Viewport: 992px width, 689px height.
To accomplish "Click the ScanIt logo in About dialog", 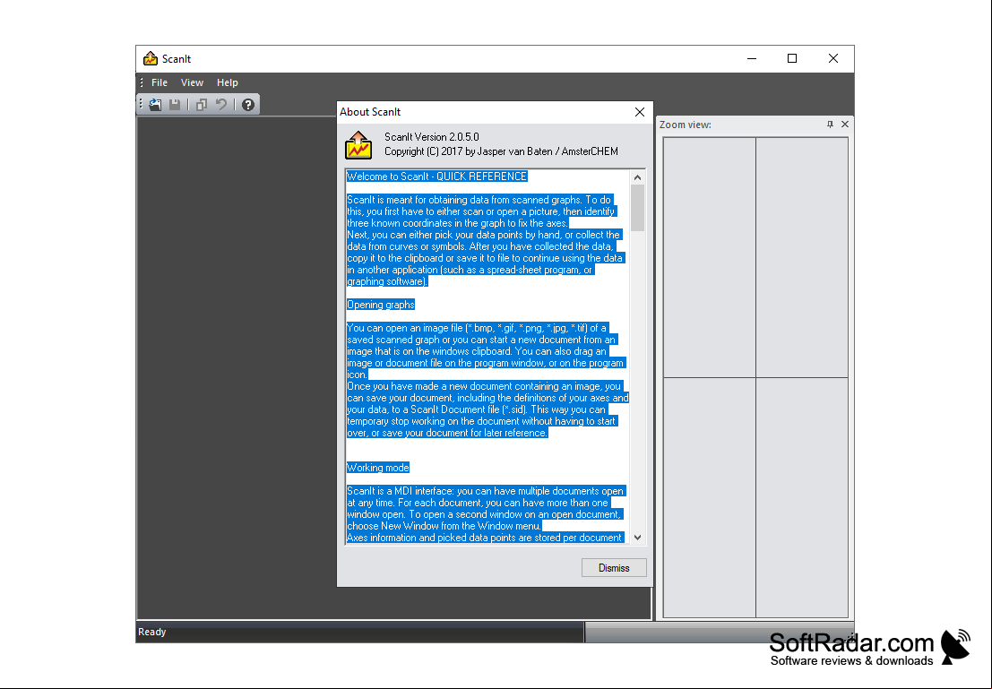I will click(358, 145).
